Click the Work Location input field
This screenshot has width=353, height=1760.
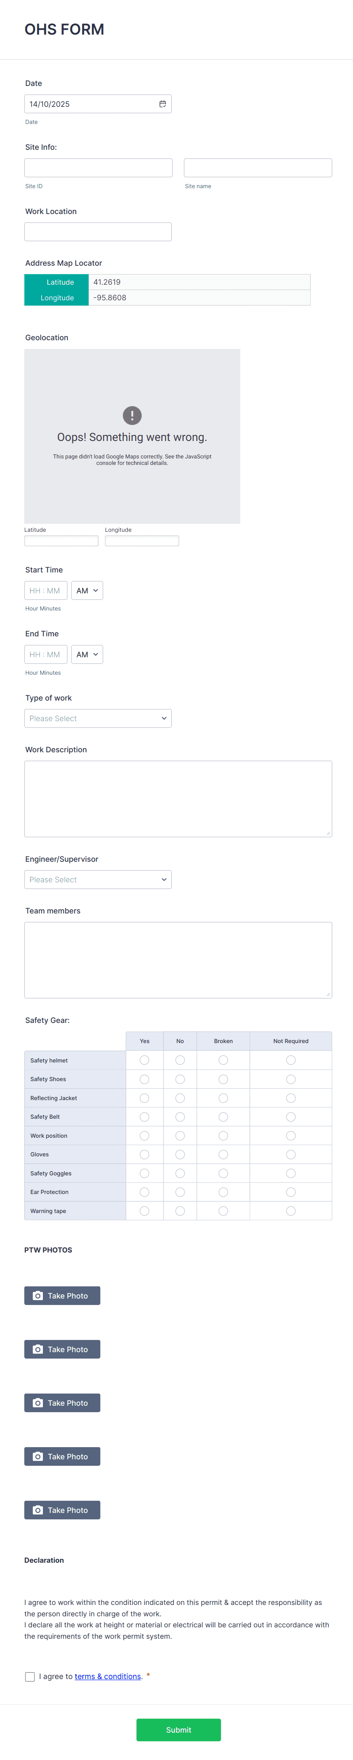point(98,231)
